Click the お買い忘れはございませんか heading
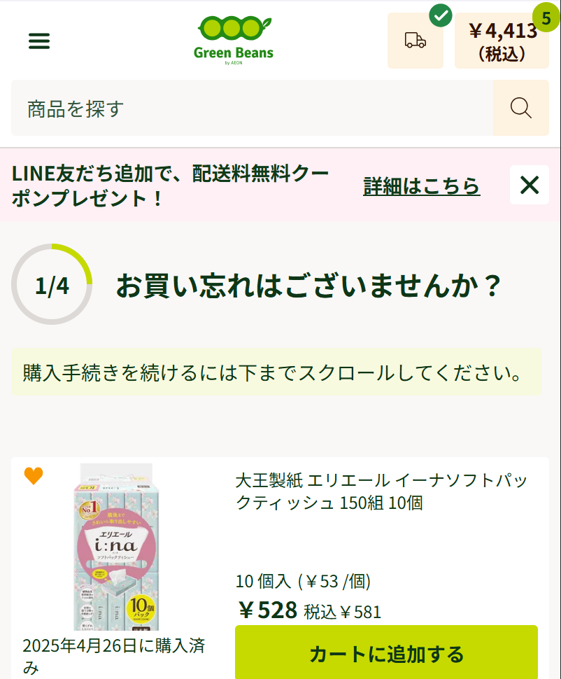This screenshot has height=679, width=561. click(x=308, y=285)
